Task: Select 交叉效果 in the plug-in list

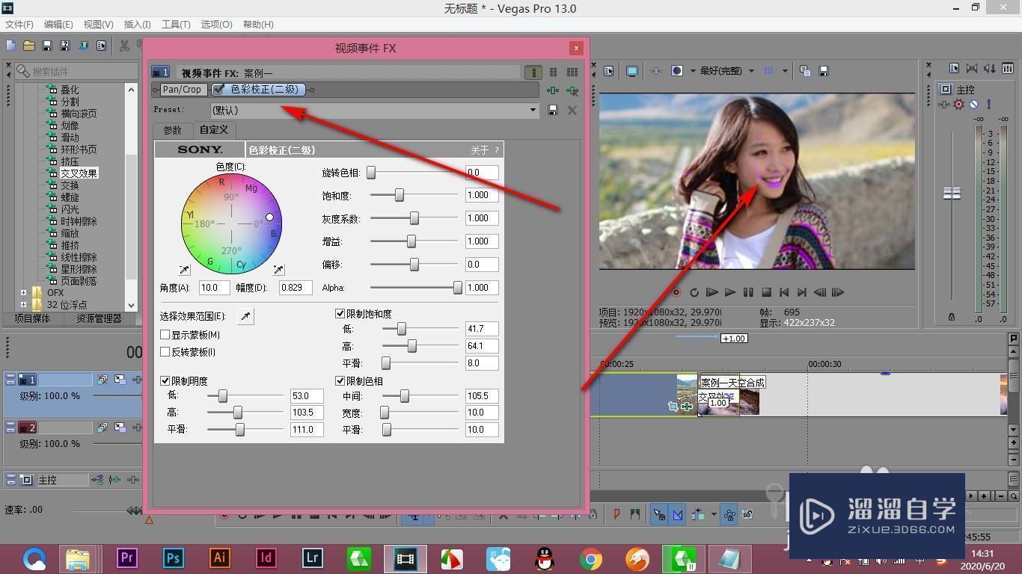Action: pos(79,173)
